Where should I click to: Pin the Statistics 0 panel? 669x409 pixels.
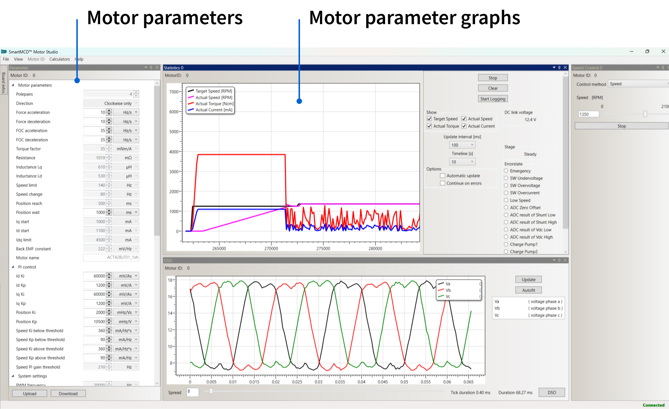[x=559, y=67]
